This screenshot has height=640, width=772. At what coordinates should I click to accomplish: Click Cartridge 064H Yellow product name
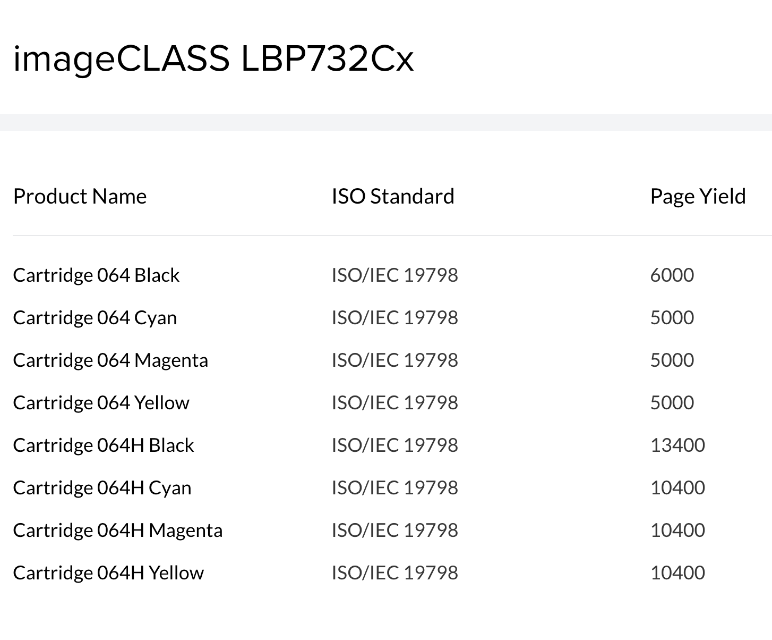click(108, 572)
